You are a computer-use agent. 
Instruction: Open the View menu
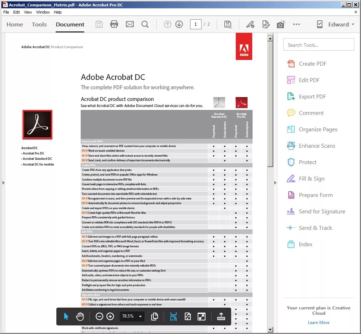pyautogui.click(x=28, y=12)
